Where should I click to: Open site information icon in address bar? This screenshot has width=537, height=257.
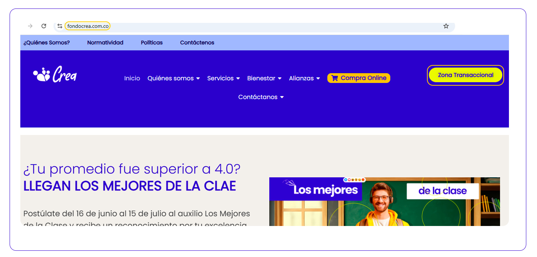point(60,26)
